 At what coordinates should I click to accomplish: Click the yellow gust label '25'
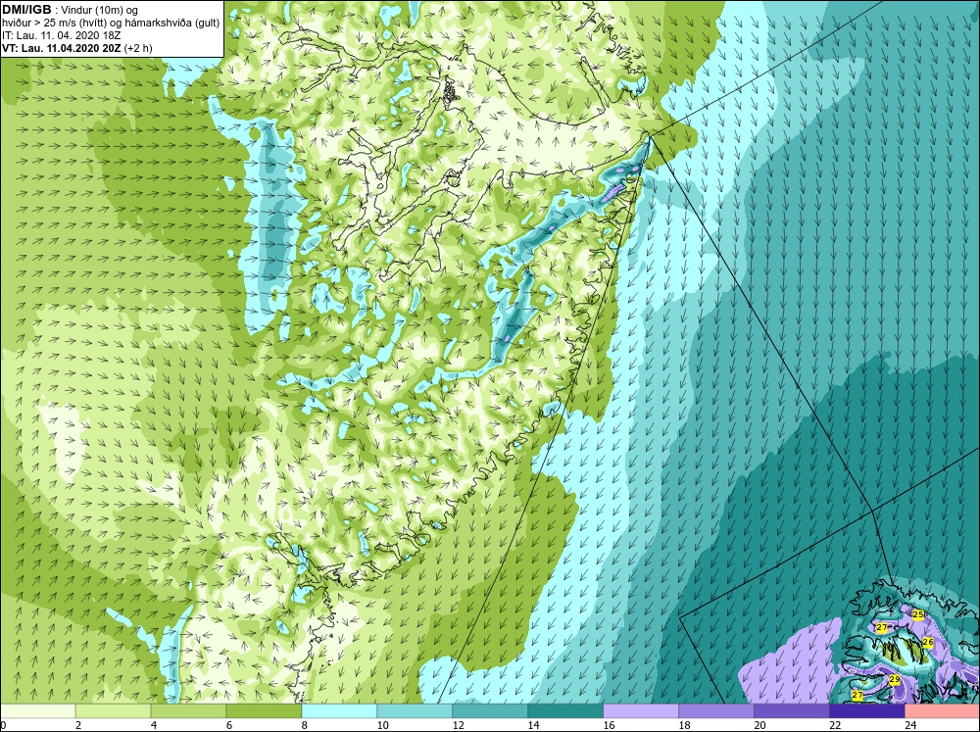click(x=918, y=614)
